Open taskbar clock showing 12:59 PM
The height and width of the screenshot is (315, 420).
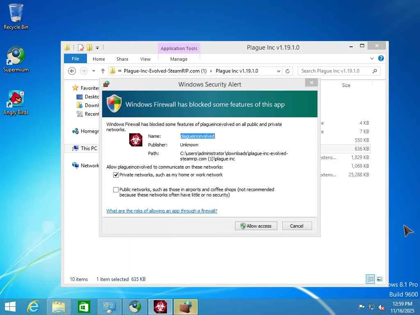click(402, 307)
